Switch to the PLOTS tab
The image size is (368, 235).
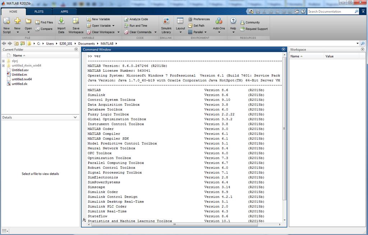[x=39, y=11]
